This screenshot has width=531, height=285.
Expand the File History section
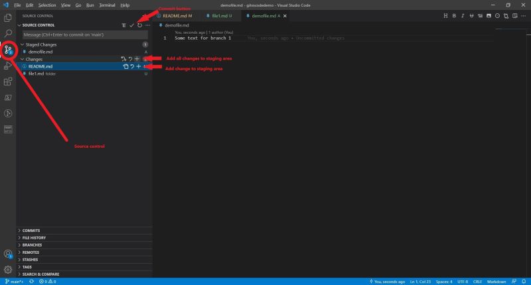pyautogui.click(x=85, y=238)
